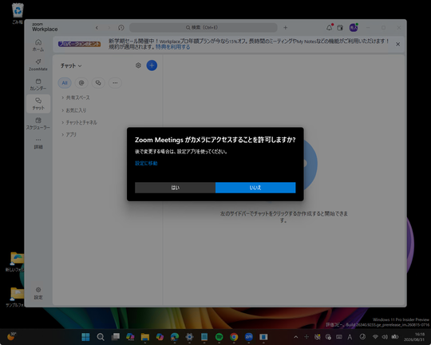431x345 pixels.
Task: Click the blue plus new chat button
Action: click(152, 65)
